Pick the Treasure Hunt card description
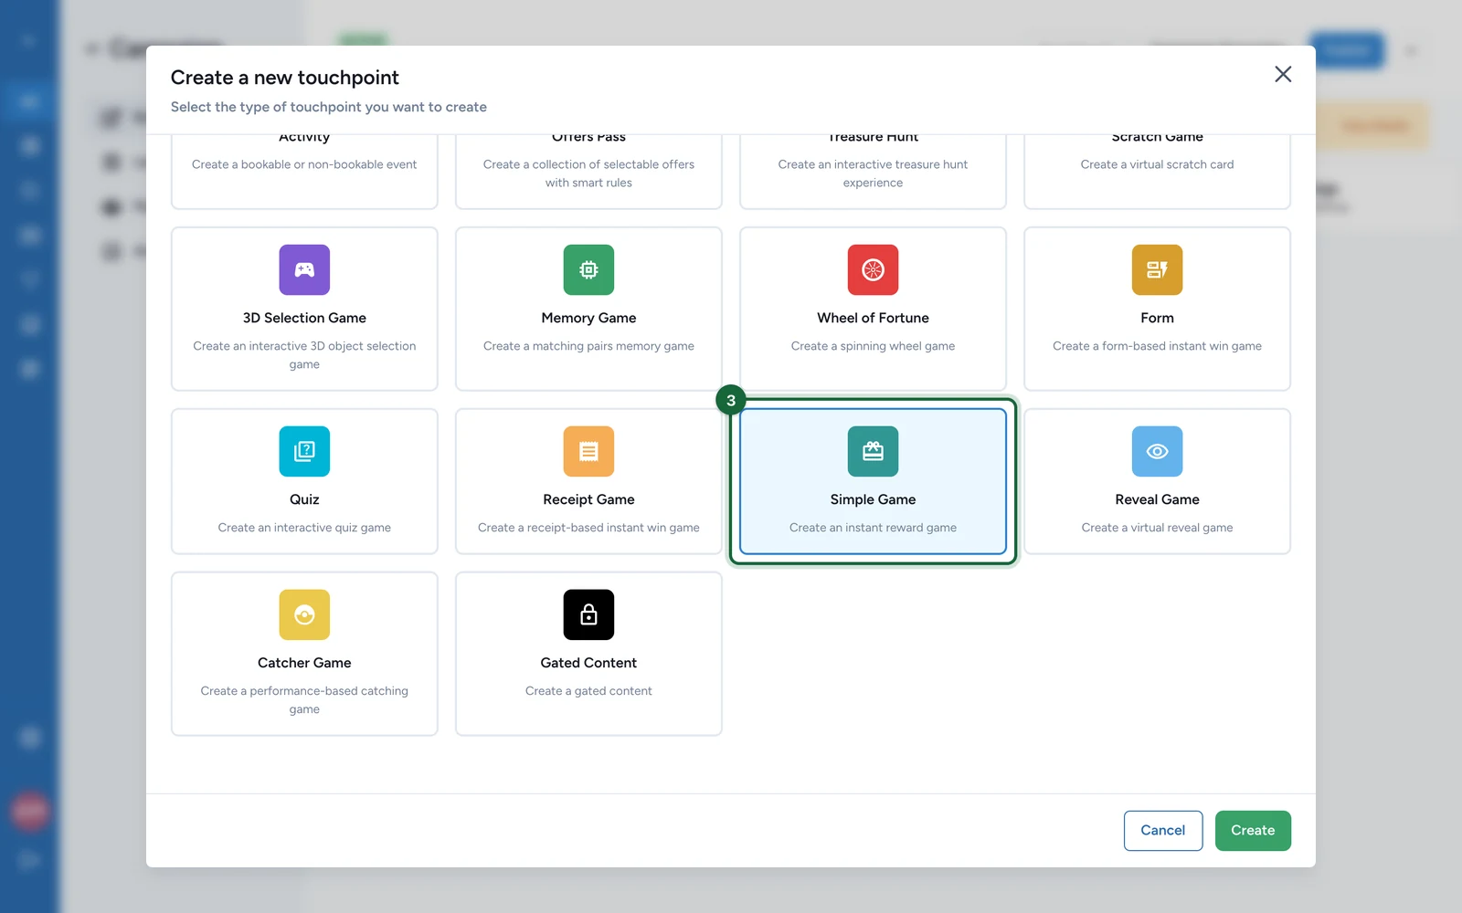 coord(873,173)
